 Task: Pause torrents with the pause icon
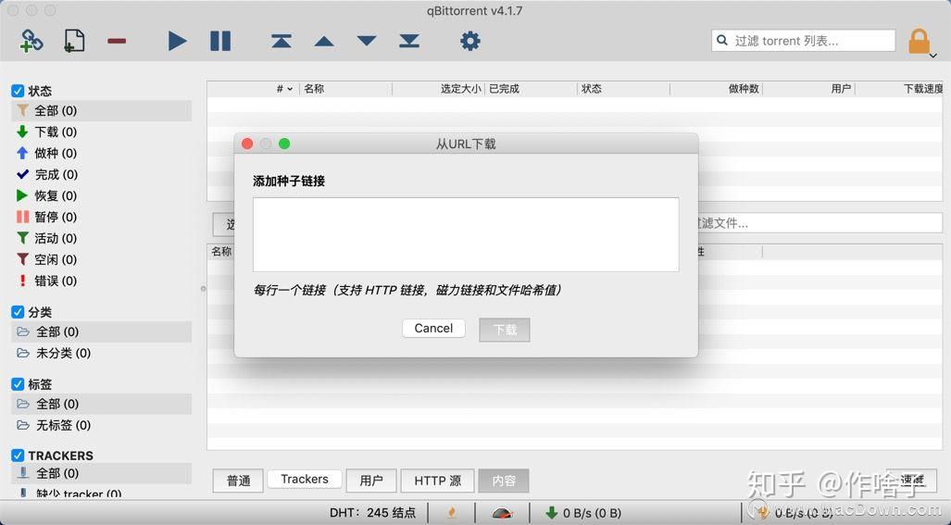tap(220, 42)
